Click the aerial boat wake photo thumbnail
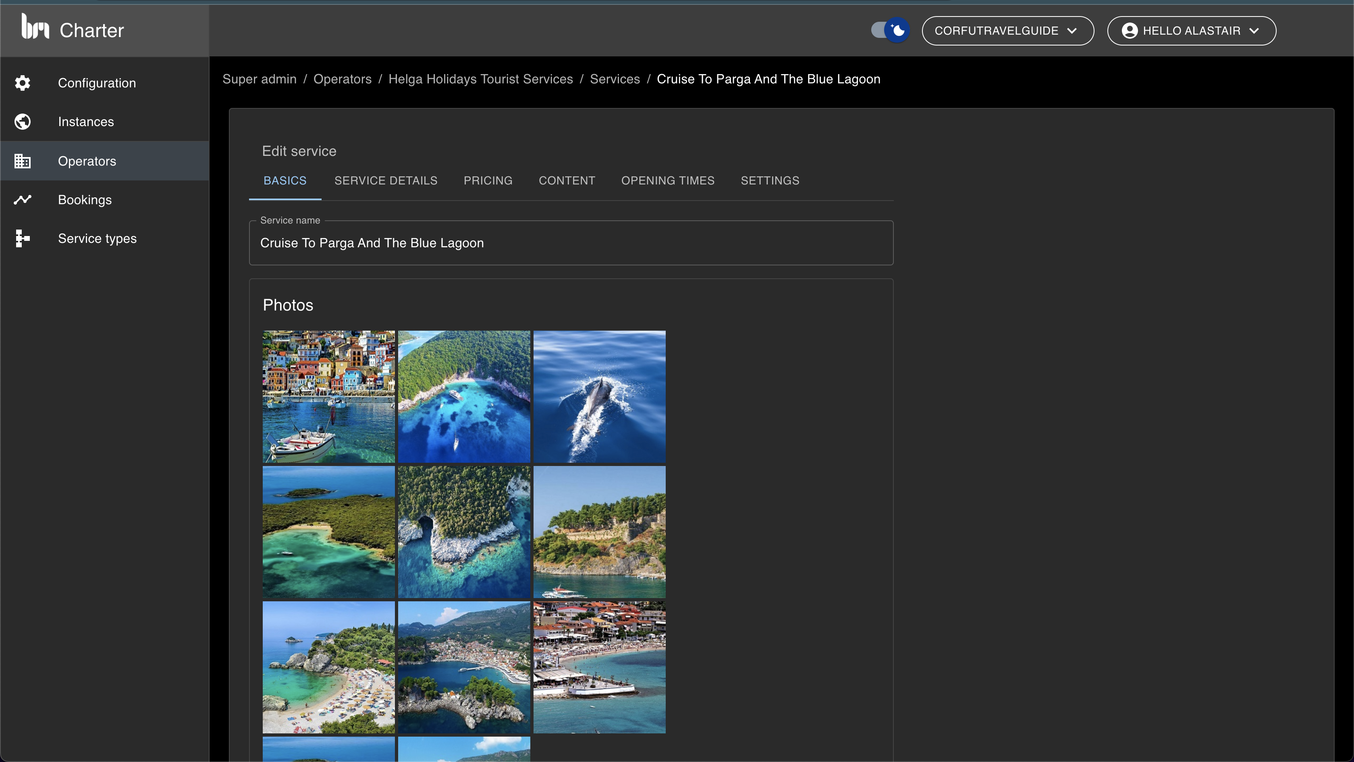Screen dimensions: 1354x762 (599, 396)
